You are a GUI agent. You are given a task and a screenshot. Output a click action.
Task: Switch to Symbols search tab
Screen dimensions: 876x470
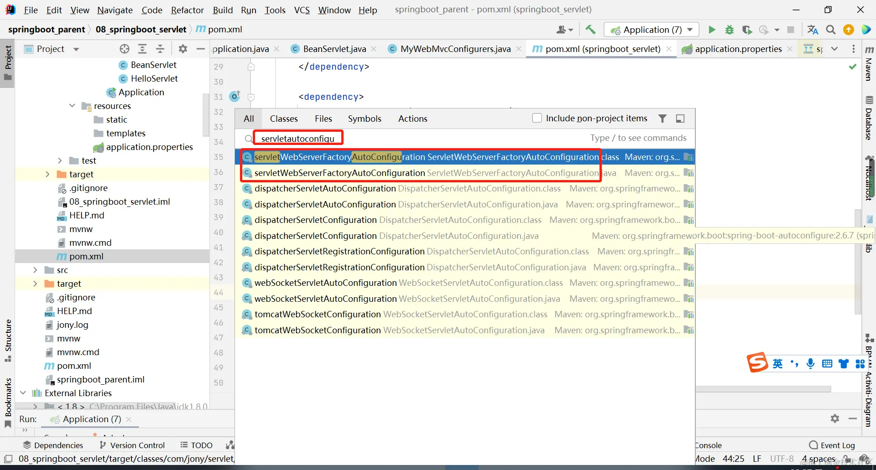(365, 119)
